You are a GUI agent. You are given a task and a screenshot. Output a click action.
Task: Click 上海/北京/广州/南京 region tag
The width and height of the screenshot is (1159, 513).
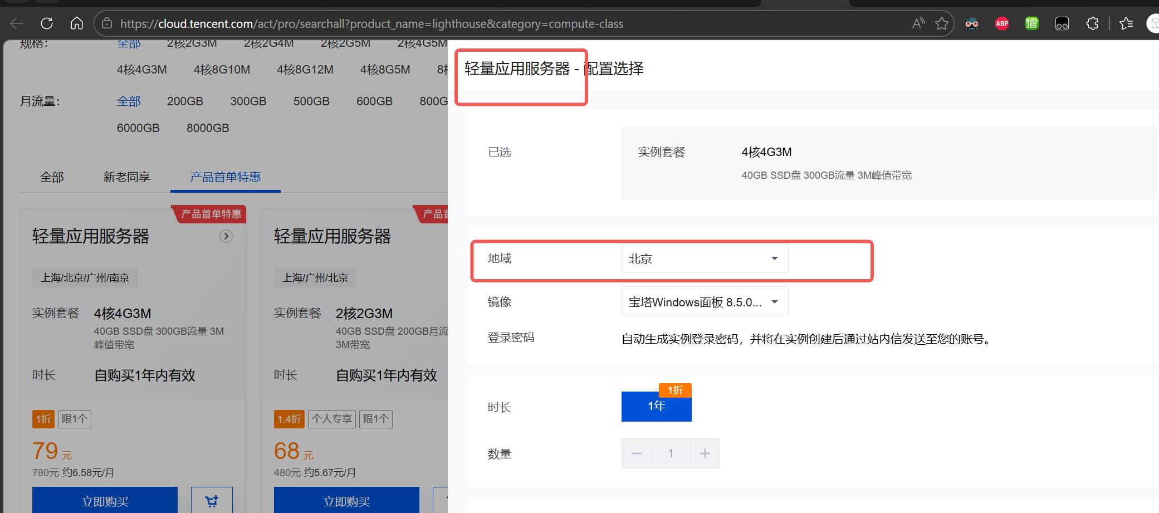coord(85,277)
